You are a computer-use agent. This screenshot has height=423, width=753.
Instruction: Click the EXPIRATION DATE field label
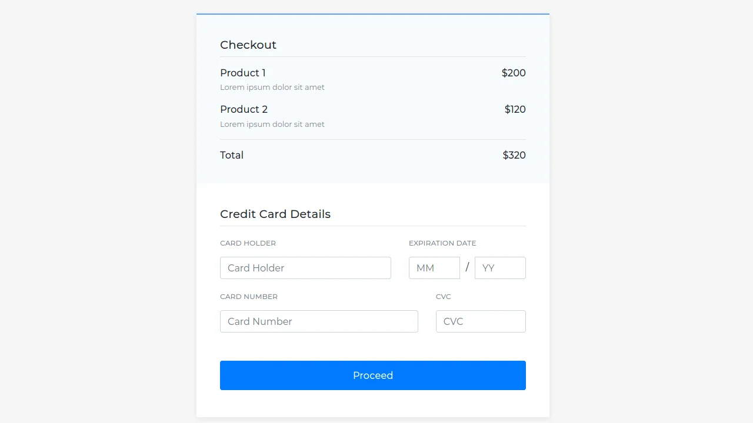click(x=442, y=243)
